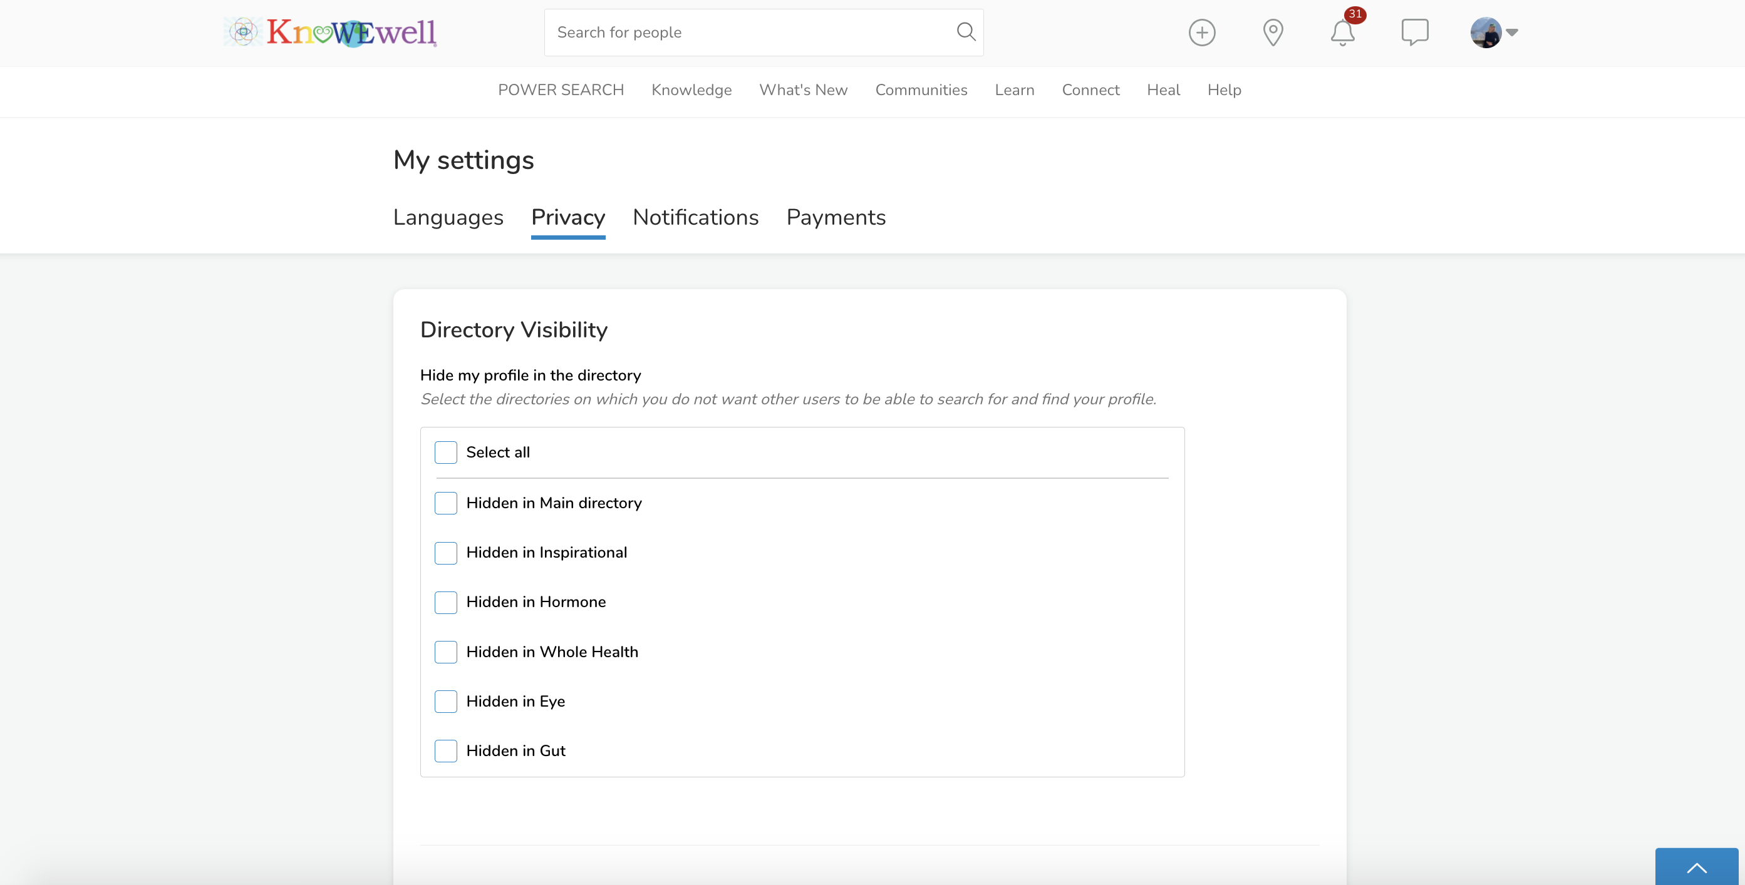Open the Learn menu
1745x885 pixels.
tap(1014, 90)
